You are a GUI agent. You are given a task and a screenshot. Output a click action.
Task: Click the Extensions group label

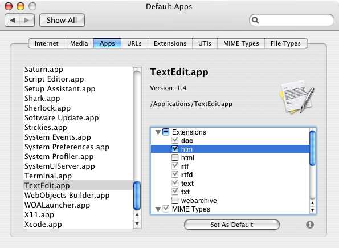click(x=189, y=132)
